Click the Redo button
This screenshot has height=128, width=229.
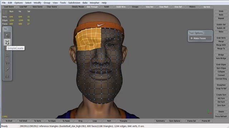(x=221, y=15)
